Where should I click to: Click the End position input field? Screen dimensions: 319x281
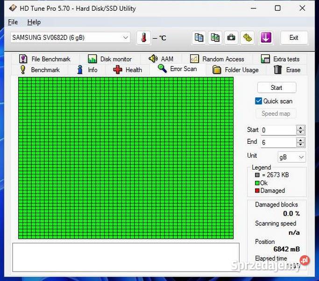(278, 142)
